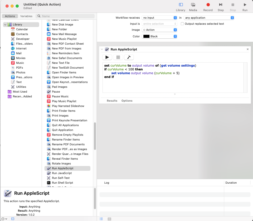Select Internet category
Screen dimensions: 253x221
[x=21, y=48]
